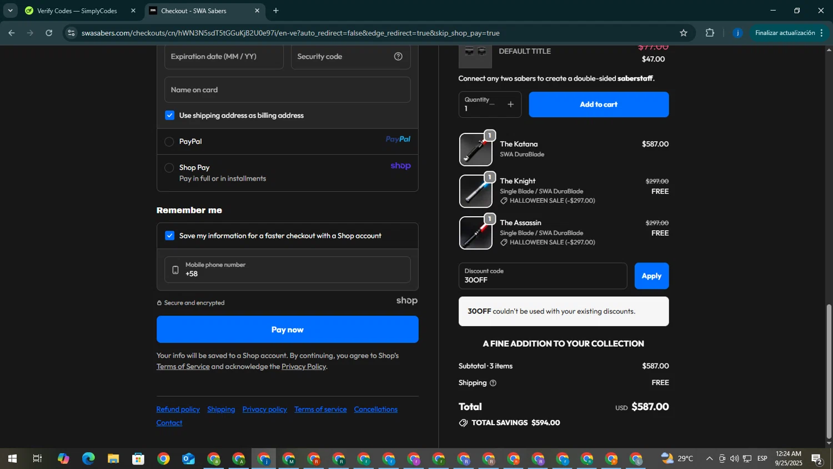The height and width of the screenshot is (469, 833).
Task: Click the Pay now button
Action: click(287, 330)
